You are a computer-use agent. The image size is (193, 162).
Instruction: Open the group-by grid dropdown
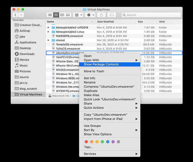(78, 15)
